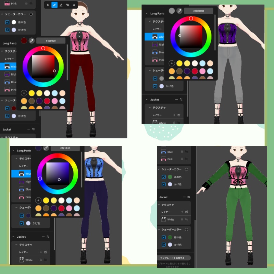Click the lock icon on the Pink layer
Viewport: 274px width, 274px height.
coord(182,159)
